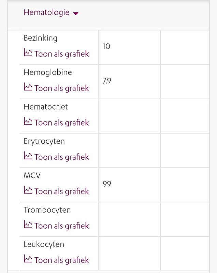Open 'Toon als grafiek' for Hemoglobine
217x273 pixels.
tap(62, 88)
